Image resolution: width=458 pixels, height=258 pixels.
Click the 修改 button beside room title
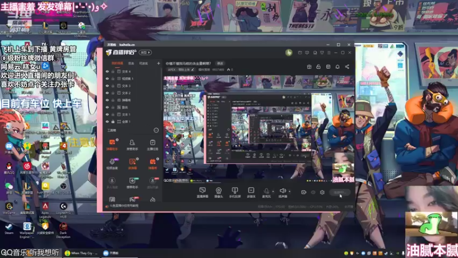(220, 63)
